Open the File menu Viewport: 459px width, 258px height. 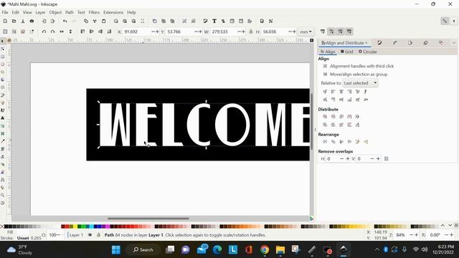pyautogui.click(x=5, y=12)
